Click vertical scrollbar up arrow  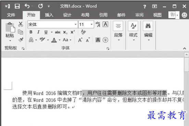point(186,55)
